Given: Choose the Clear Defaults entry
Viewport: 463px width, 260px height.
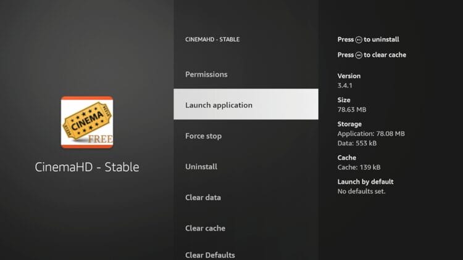Looking at the screenshot, I should 210,255.
